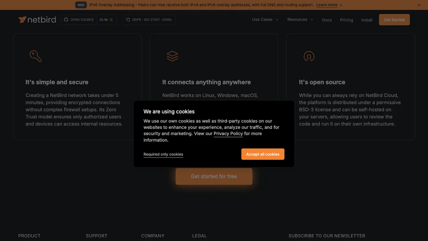Click the GDPR ISO 27001 DORA badge

(149, 20)
